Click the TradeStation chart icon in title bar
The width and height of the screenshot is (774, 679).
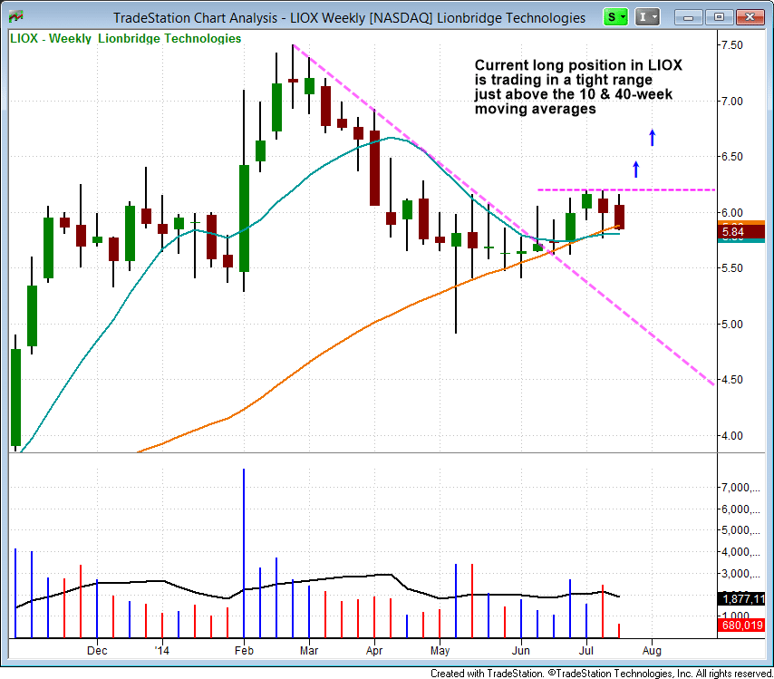15,17
